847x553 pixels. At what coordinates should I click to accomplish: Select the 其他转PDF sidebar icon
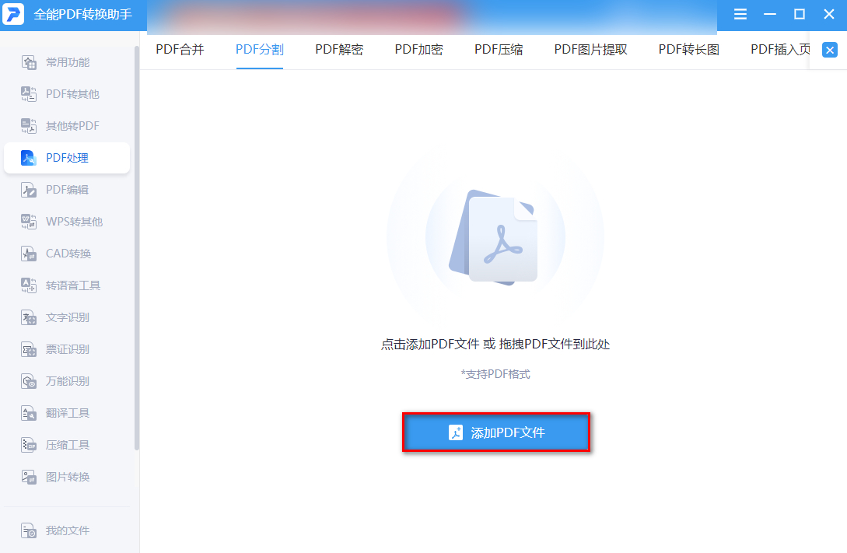click(29, 126)
